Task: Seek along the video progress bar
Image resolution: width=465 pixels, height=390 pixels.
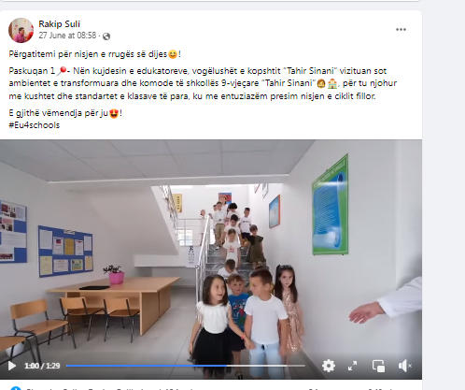Action: pyautogui.click(x=186, y=366)
